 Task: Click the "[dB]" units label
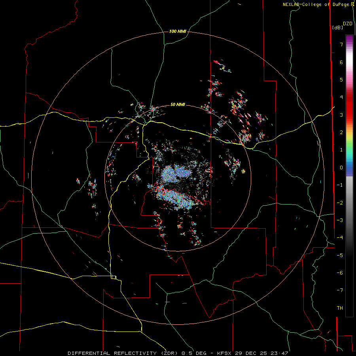[337, 27]
